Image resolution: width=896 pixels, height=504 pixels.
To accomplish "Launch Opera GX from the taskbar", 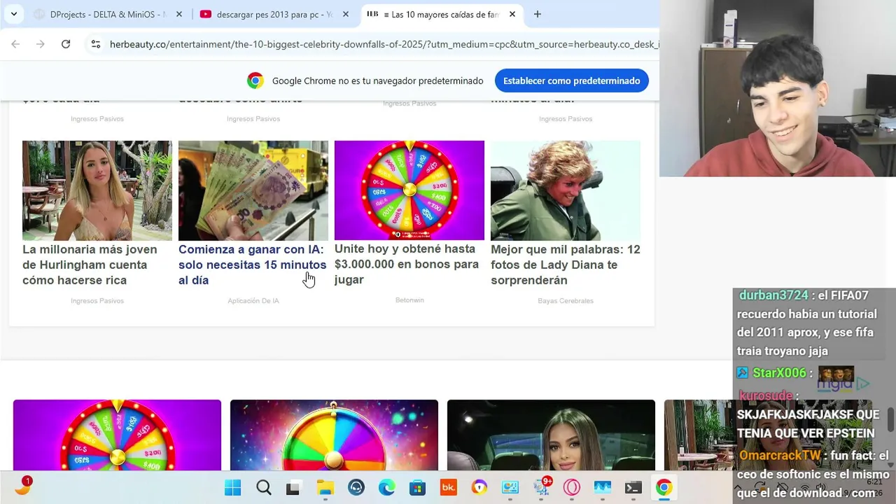I will [x=572, y=488].
